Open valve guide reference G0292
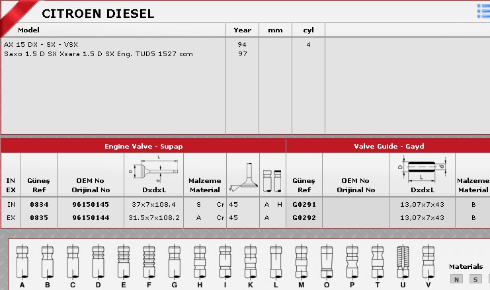 [x=304, y=217]
